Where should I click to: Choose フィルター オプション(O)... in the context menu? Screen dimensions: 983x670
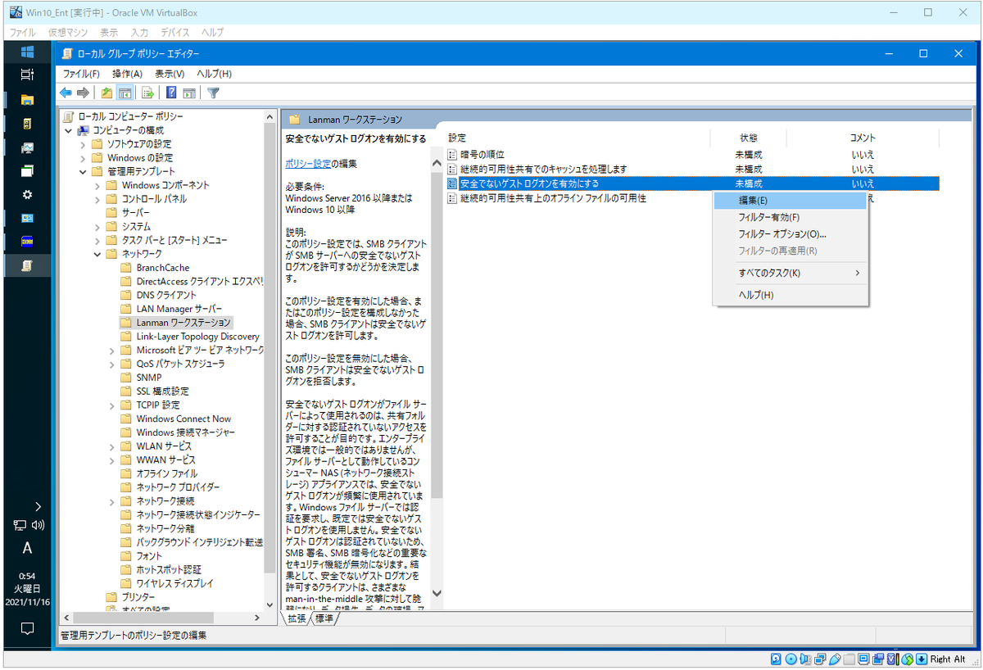click(790, 234)
